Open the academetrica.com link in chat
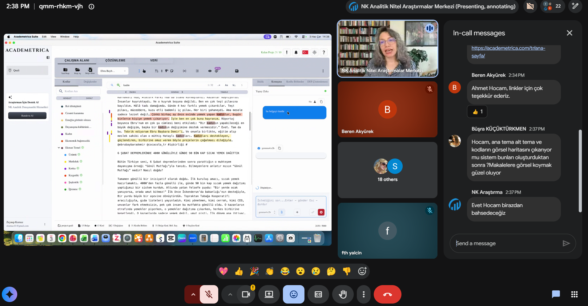 pyautogui.click(x=508, y=52)
